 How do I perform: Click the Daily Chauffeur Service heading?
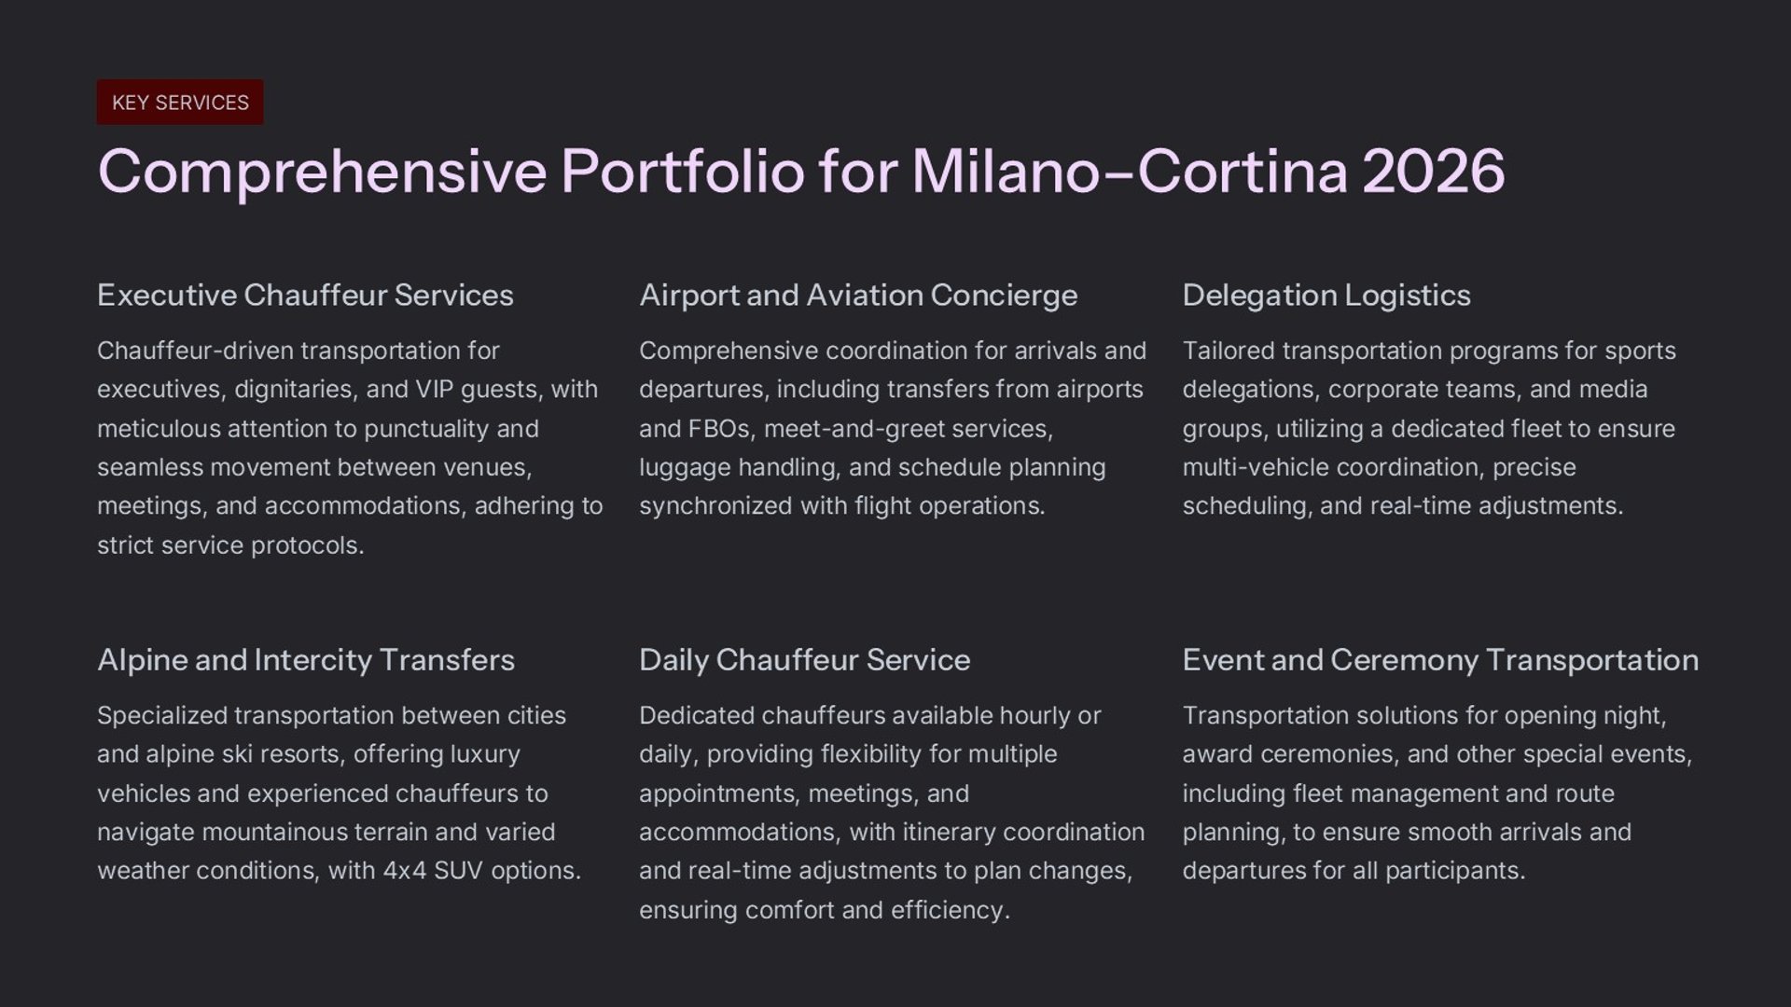[804, 660]
